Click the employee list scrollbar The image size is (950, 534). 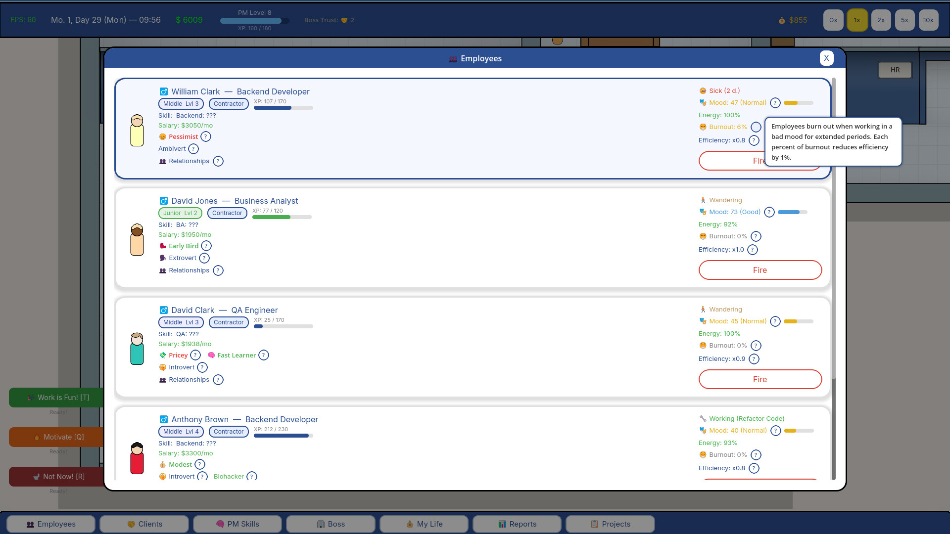(834, 227)
